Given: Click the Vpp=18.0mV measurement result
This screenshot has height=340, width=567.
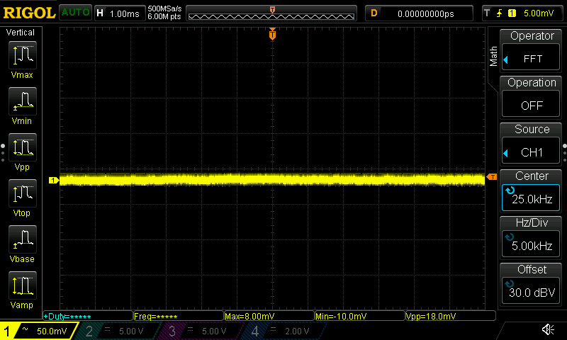Looking at the screenshot, I should tap(451, 316).
